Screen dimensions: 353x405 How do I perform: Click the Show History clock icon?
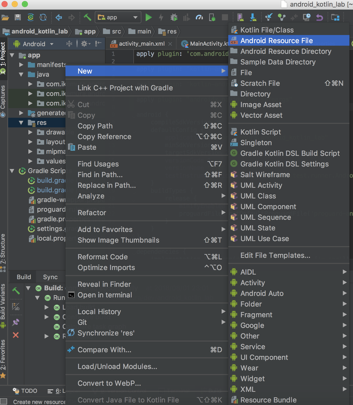tap(307, 17)
